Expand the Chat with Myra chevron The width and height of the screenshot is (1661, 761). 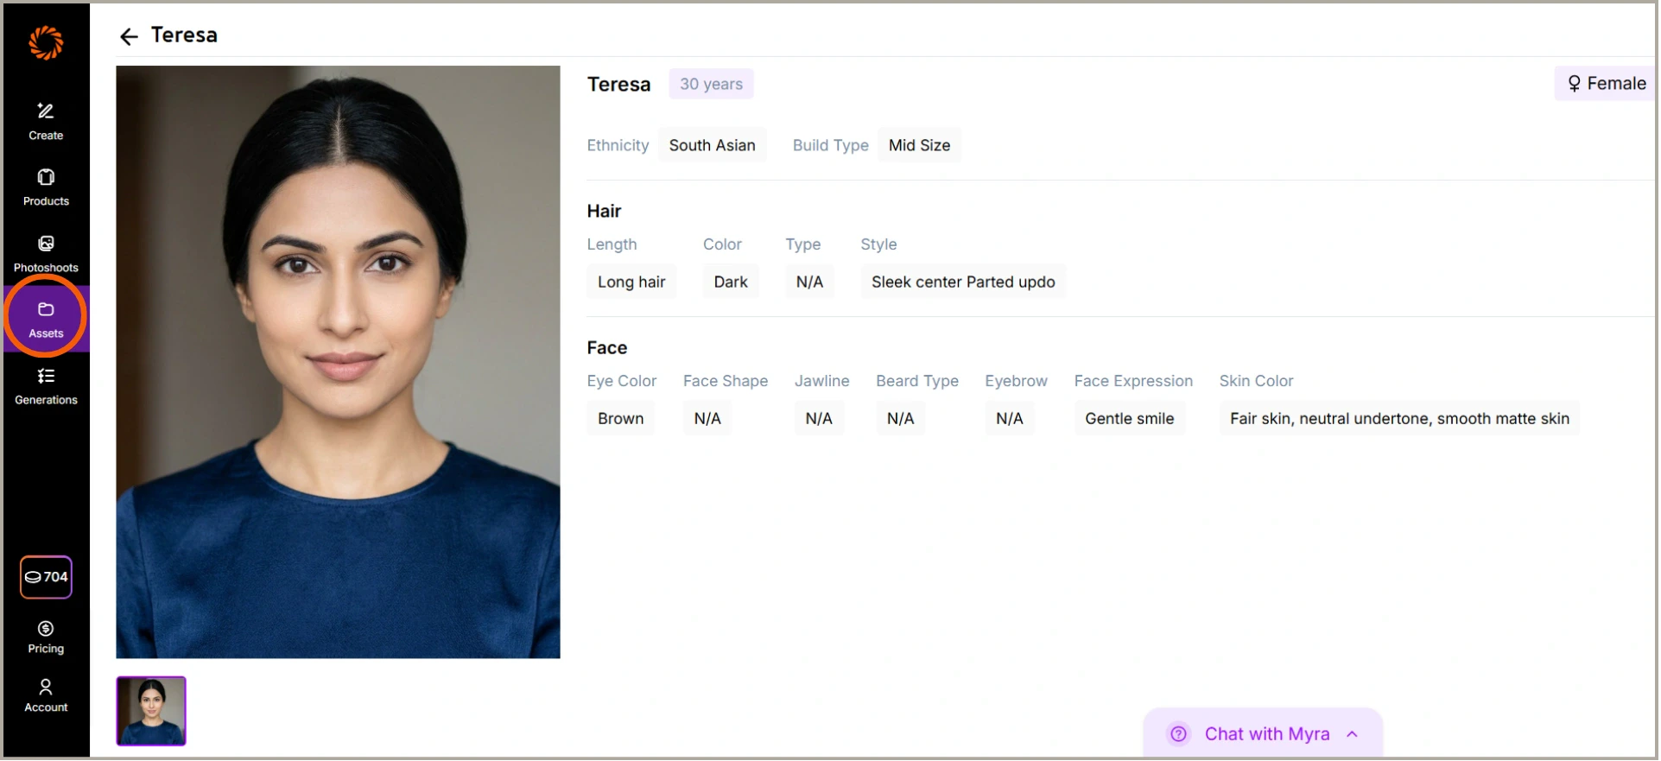coord(1354,734)
